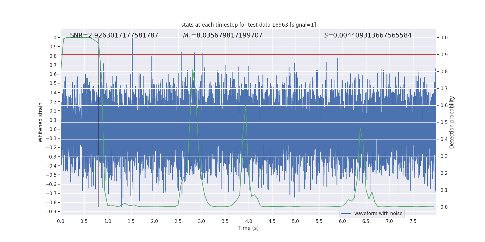Select the S=0.0044 annotation text

pyautogui.click(x=367, y=35)
